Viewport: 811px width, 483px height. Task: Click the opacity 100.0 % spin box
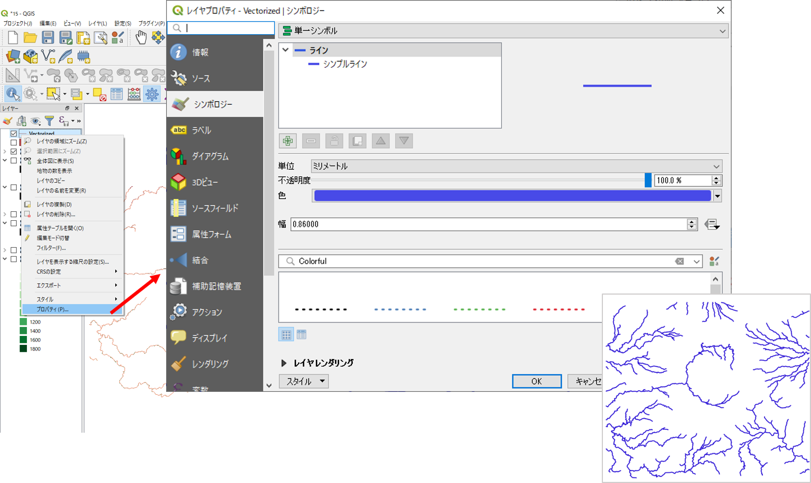tap(688, 181)
